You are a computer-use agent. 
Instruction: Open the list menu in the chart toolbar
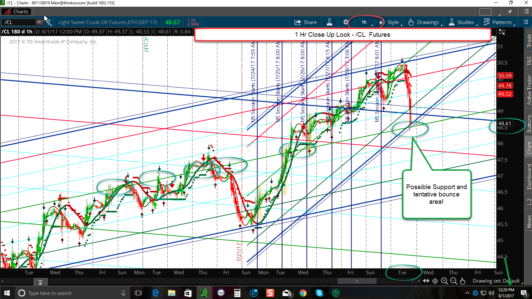526,22
